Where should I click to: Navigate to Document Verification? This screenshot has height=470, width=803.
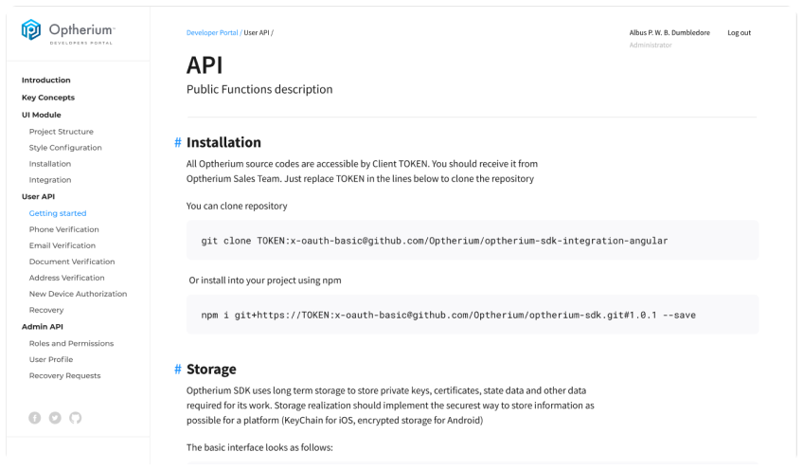pyautogui.click(x=72, y=262)
